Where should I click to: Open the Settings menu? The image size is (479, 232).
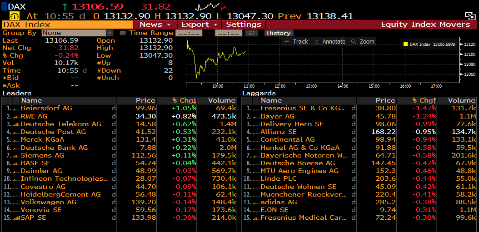pos(244,25)
